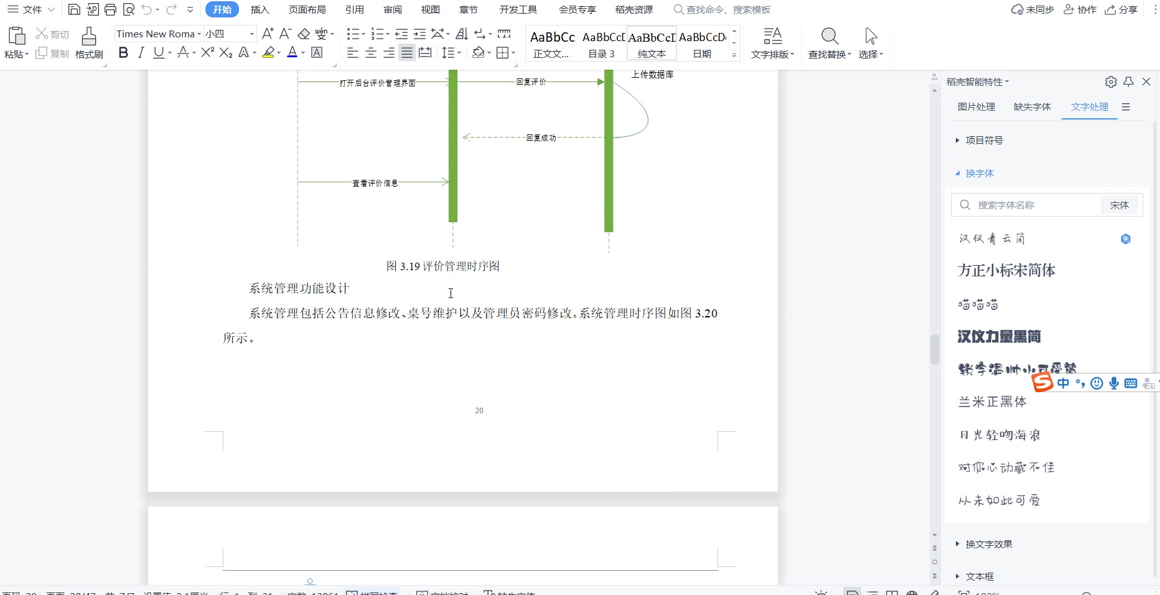Open the 审阅 ribbon tab
The height and width of the screenshot is (595, 1160).
393,9
